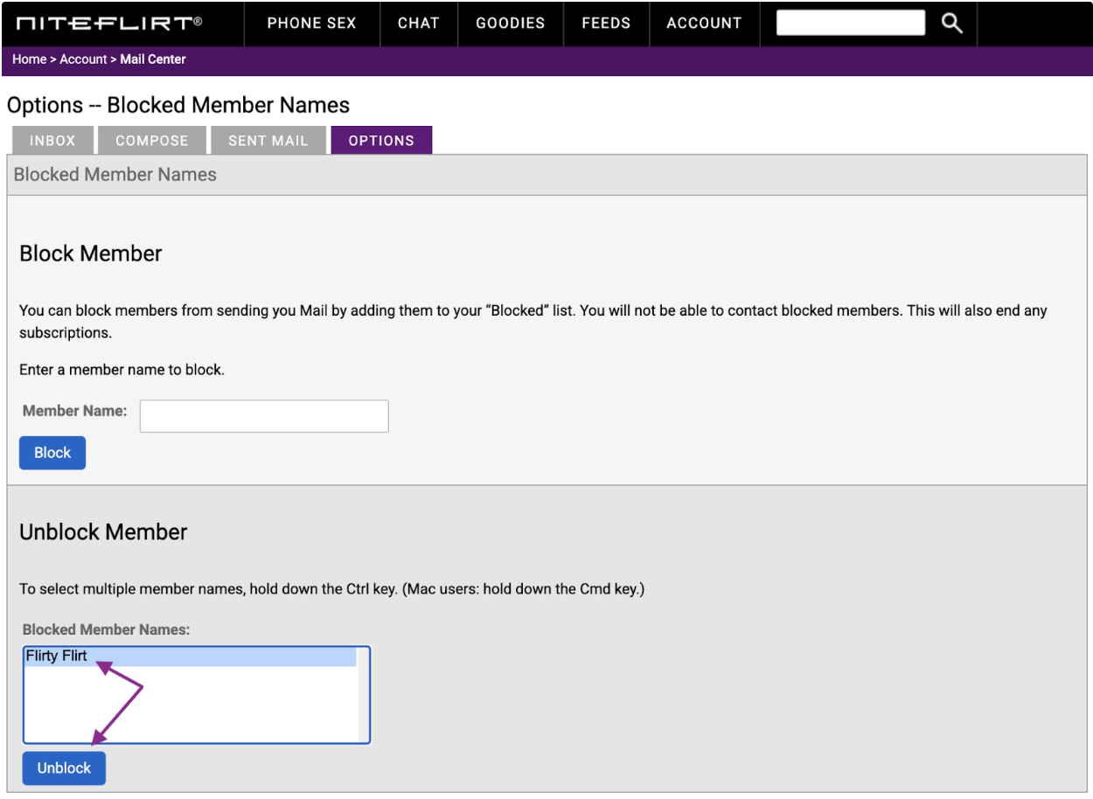1093x799 pixels.
Task: Focus the top search field
Action: tap(850, 23)
